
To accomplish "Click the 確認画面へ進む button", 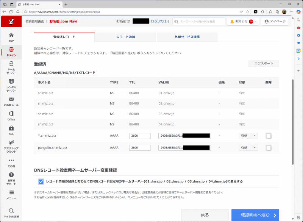I will pos(255,215).
